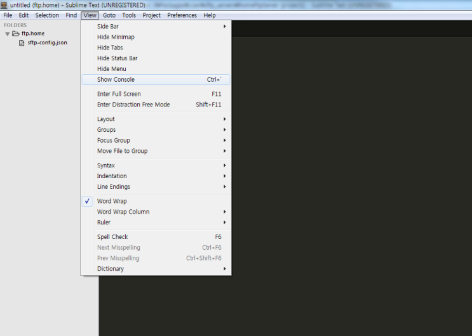Click the FOLDERS sidebar heading
The image size is (472, 336).
tap(15, 25)
